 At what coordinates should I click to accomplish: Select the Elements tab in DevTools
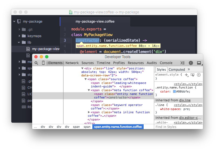(55, 63)
